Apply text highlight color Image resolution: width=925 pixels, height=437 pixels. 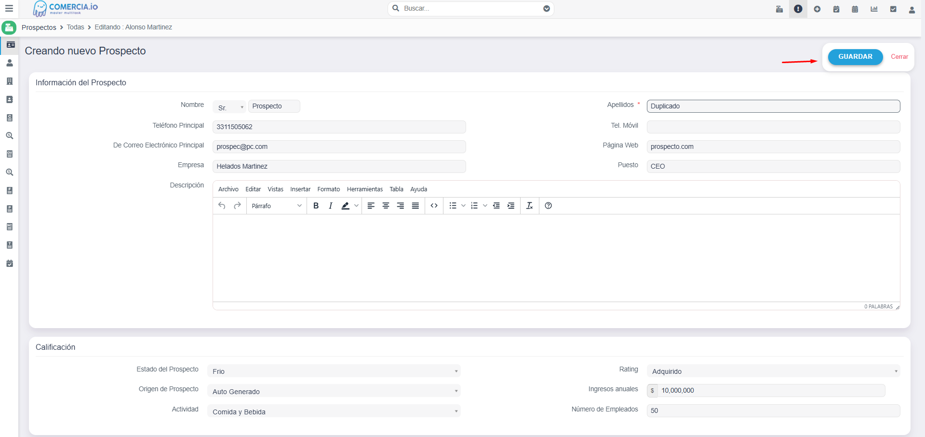coord(345,206)
